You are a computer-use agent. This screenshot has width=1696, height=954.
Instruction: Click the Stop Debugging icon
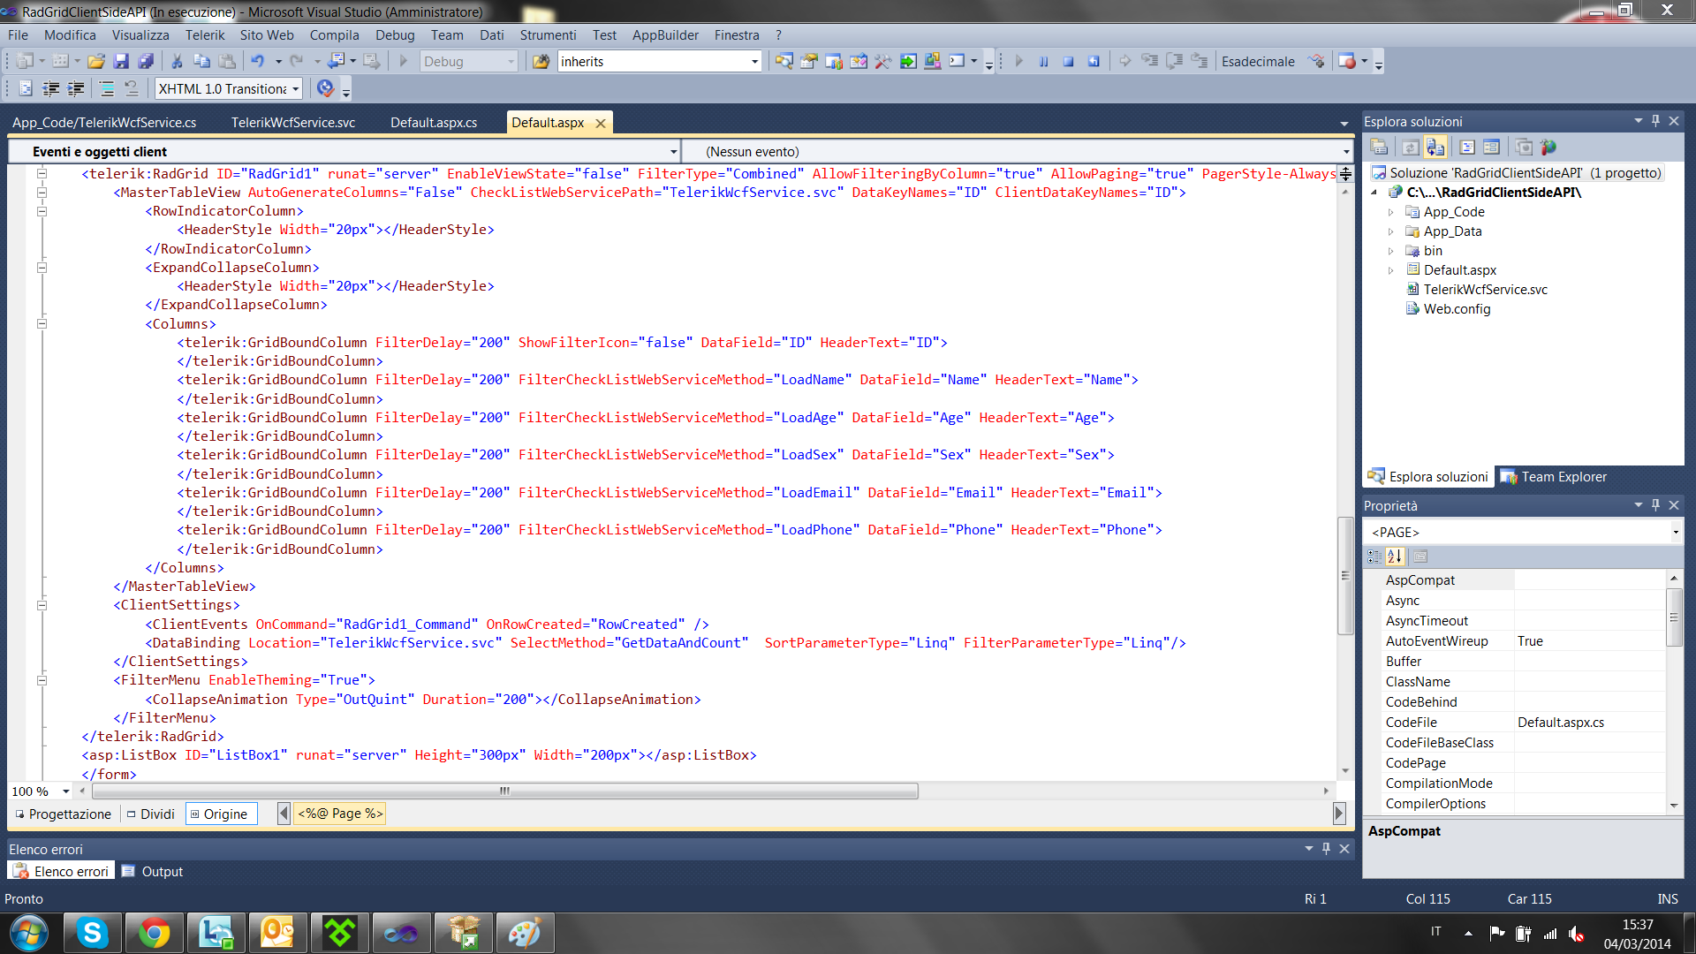pos(1068,61)
